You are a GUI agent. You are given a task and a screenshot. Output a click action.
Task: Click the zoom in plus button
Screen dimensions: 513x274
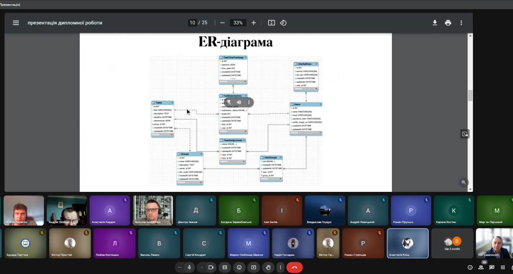click(x=254, y=23)
